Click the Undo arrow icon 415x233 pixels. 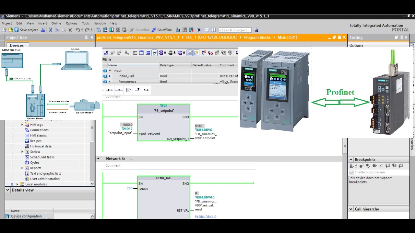(78, 30)
